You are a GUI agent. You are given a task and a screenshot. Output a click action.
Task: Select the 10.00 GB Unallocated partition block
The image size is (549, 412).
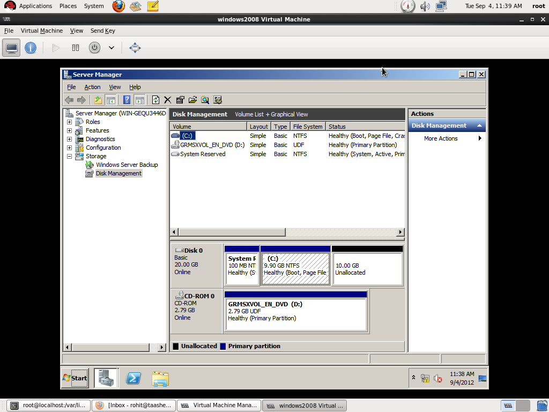click(367, 266)
